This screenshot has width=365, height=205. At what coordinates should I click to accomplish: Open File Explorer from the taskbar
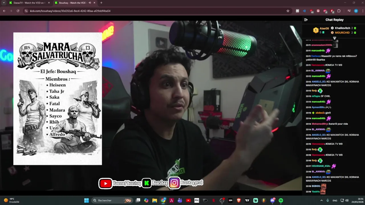[155, 200]
